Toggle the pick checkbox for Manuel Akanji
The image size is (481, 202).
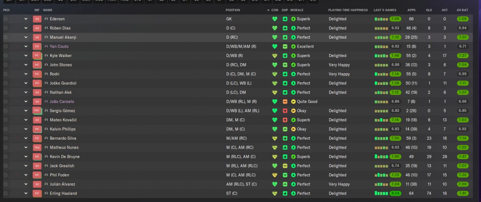pyautogui.click(x=6, y=37)
